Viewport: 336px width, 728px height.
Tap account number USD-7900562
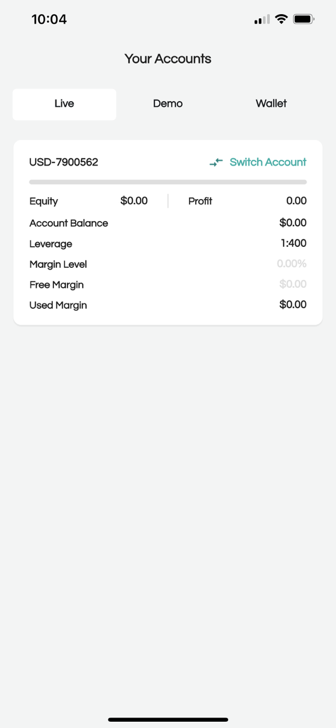(x=64, y=162)
